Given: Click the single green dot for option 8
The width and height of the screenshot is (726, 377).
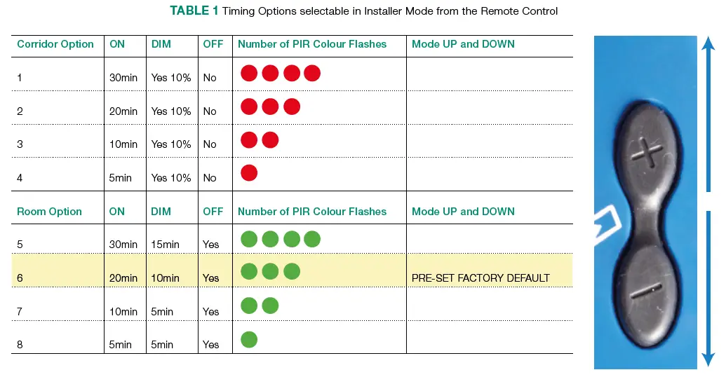Looking at the screenshot, I should 249,340.
